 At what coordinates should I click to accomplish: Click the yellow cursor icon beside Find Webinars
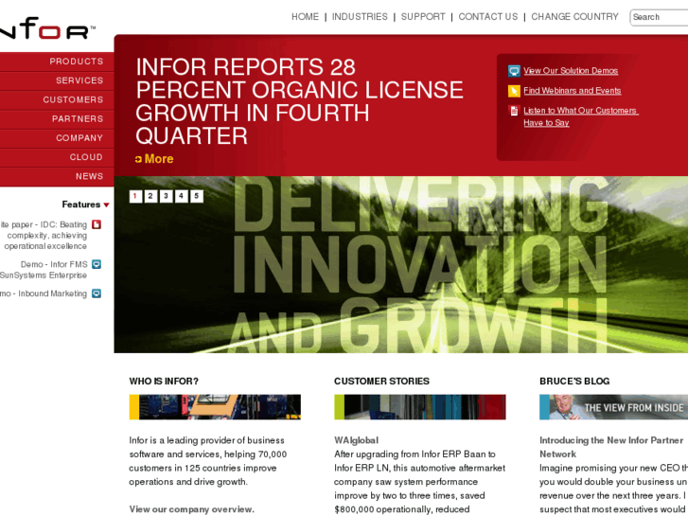pyautogui.click(x=514, y=91)
